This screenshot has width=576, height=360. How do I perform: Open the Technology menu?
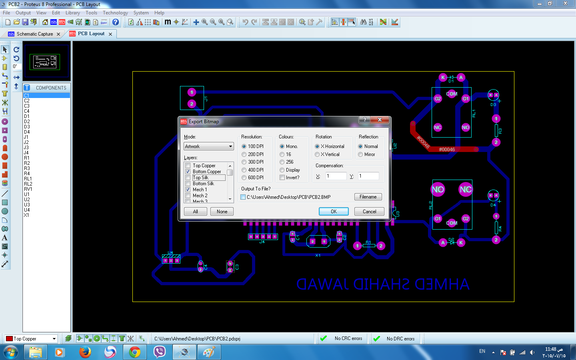coord(115,13)
